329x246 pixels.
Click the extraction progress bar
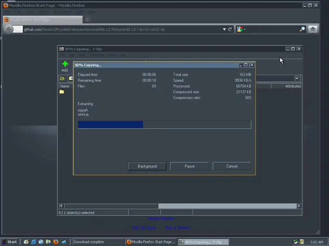pyautogui.click(x=164, y=125)
